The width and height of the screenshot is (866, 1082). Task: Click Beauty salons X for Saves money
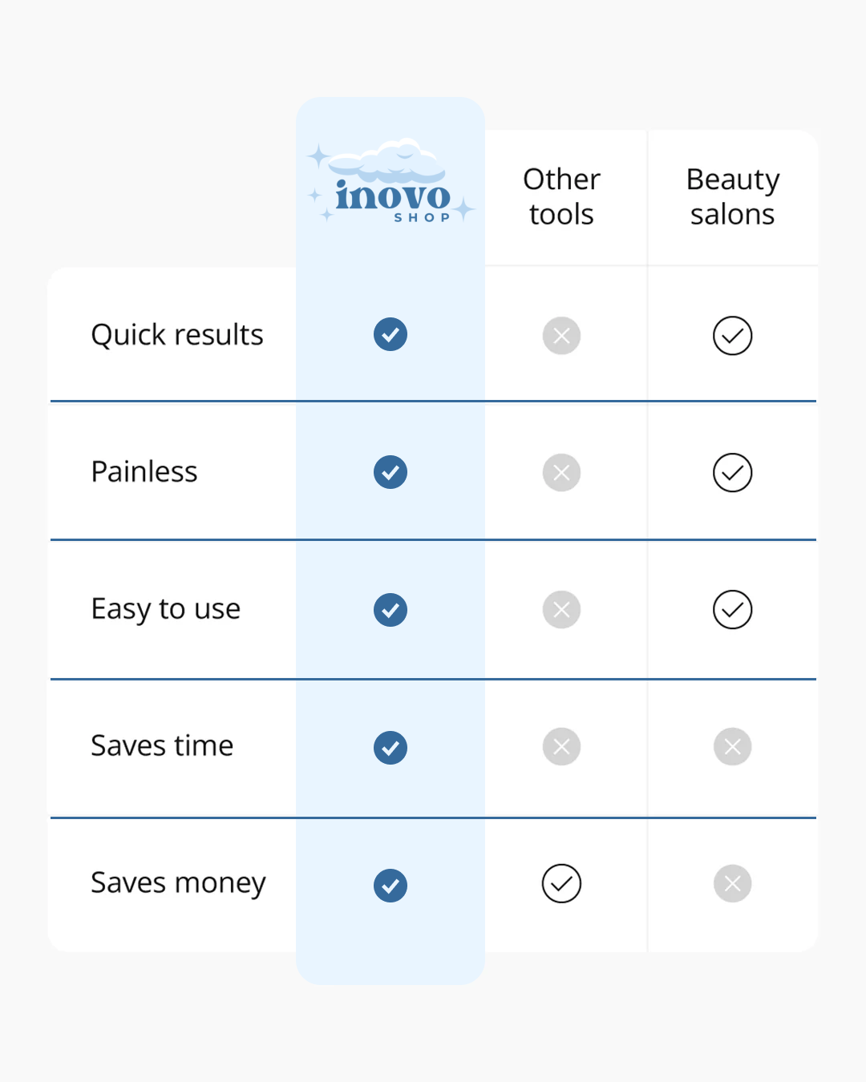(x=733, y=884)
